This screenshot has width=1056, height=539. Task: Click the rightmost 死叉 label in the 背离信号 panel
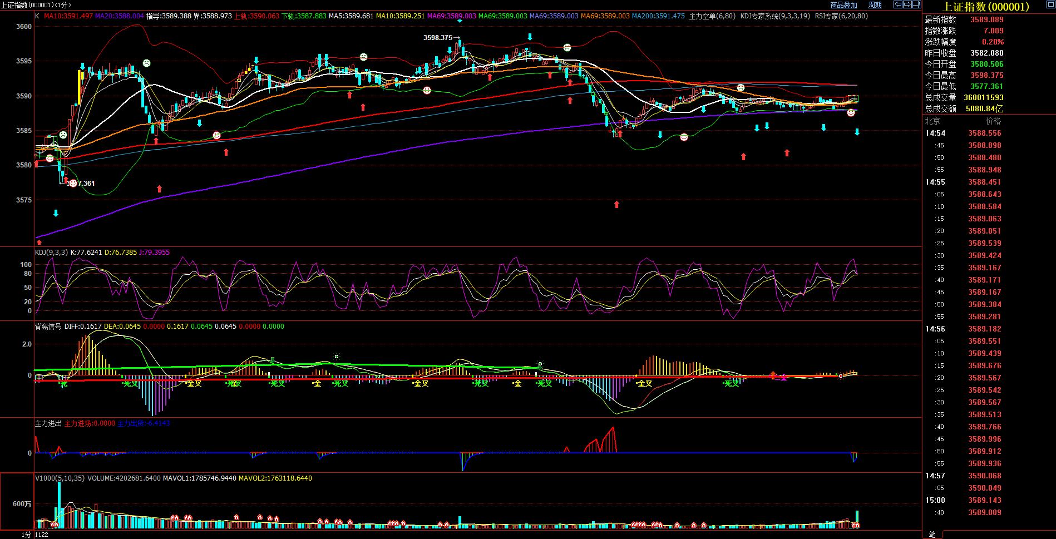(732, 383)
